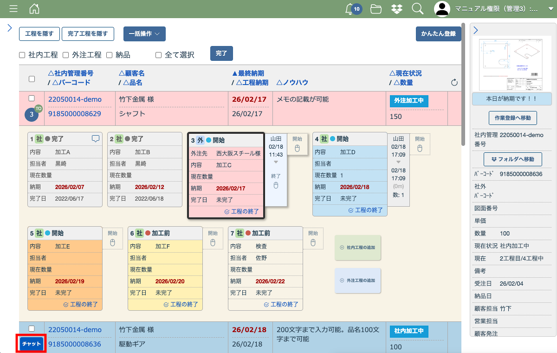This screenshot has width=557, height=353.
Task: Toggle the 社内工程 checkbox
Action: [22, 55]
